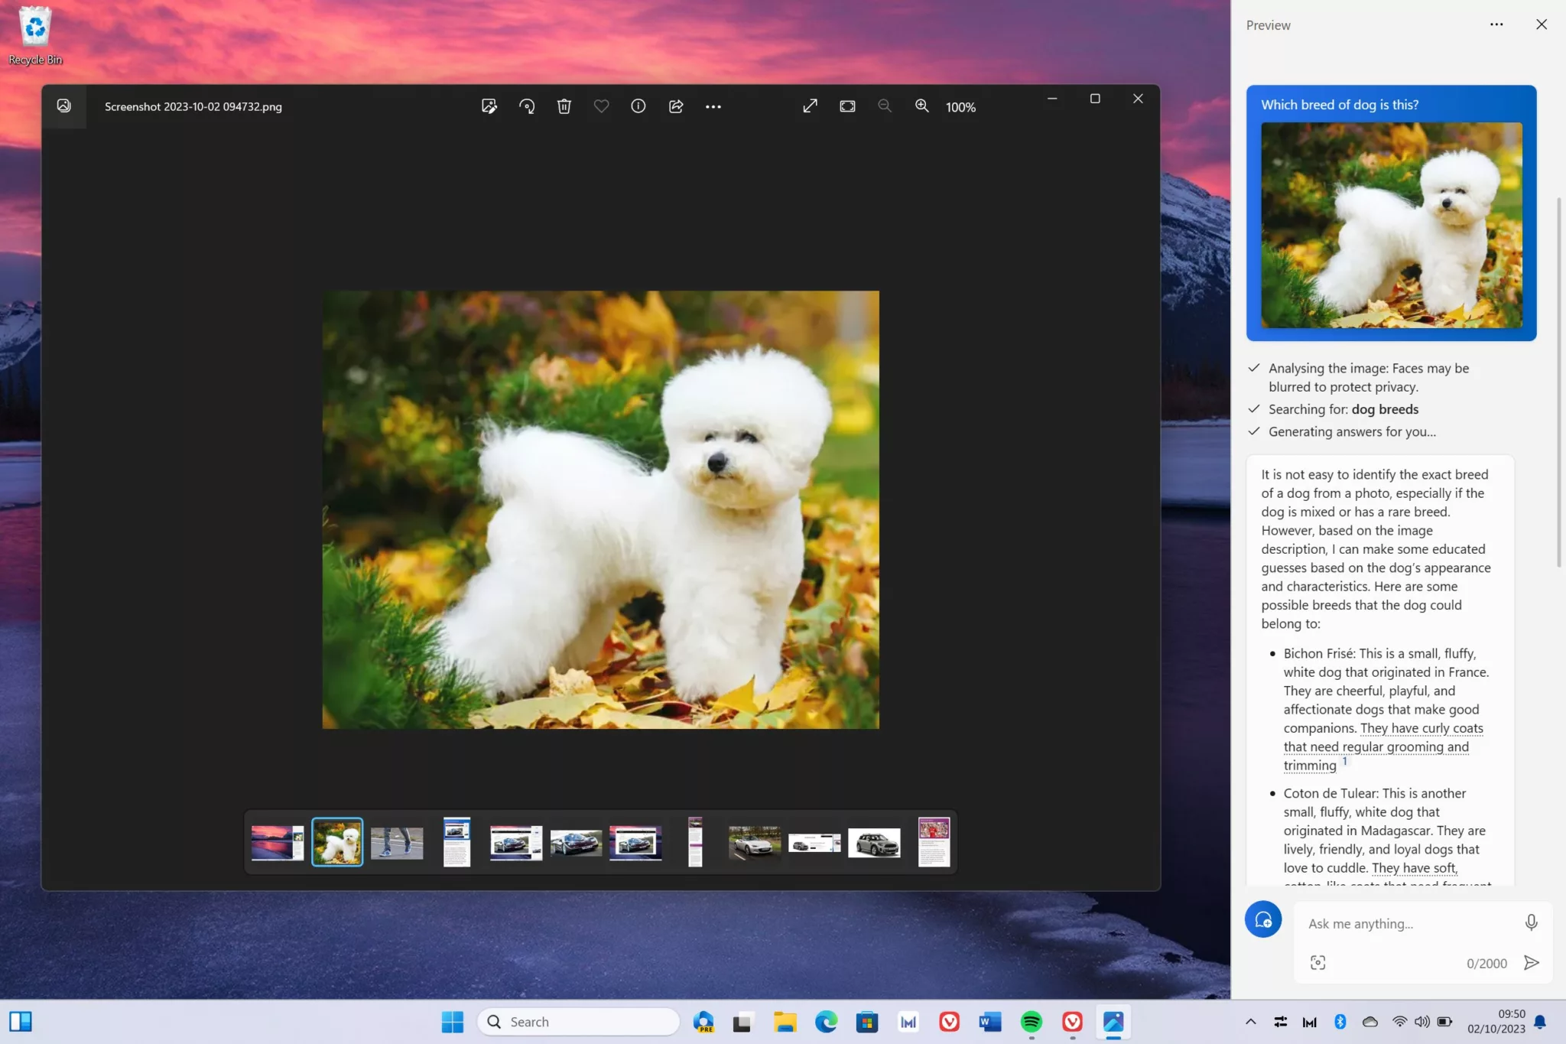Select the white hatchback car thumbnail in filmstrip
The image size is (1566, 1044).
[874, 843]
